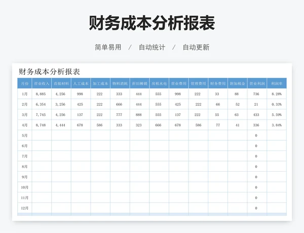This screenshot has height=233, width=304.
Task: Click the 自动统计 subtitle text
Action: (152, 47)
